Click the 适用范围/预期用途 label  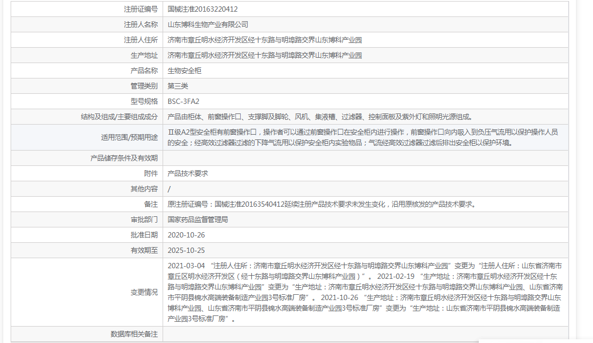(129, 137)
